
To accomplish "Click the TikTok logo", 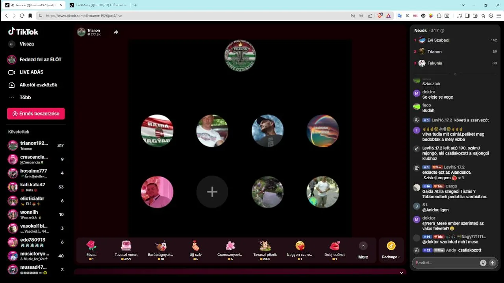I will 23,31.
